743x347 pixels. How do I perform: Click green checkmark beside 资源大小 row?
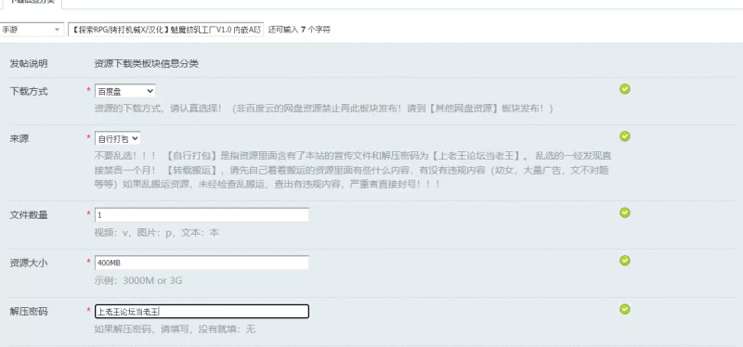(624, 261)
